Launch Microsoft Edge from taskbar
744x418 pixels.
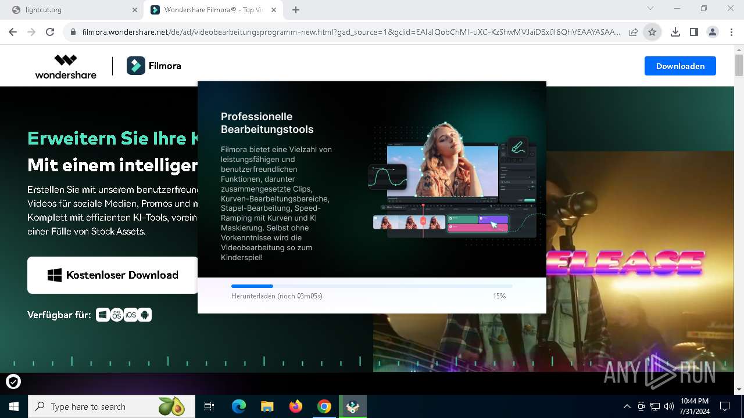tap(238, 406)
